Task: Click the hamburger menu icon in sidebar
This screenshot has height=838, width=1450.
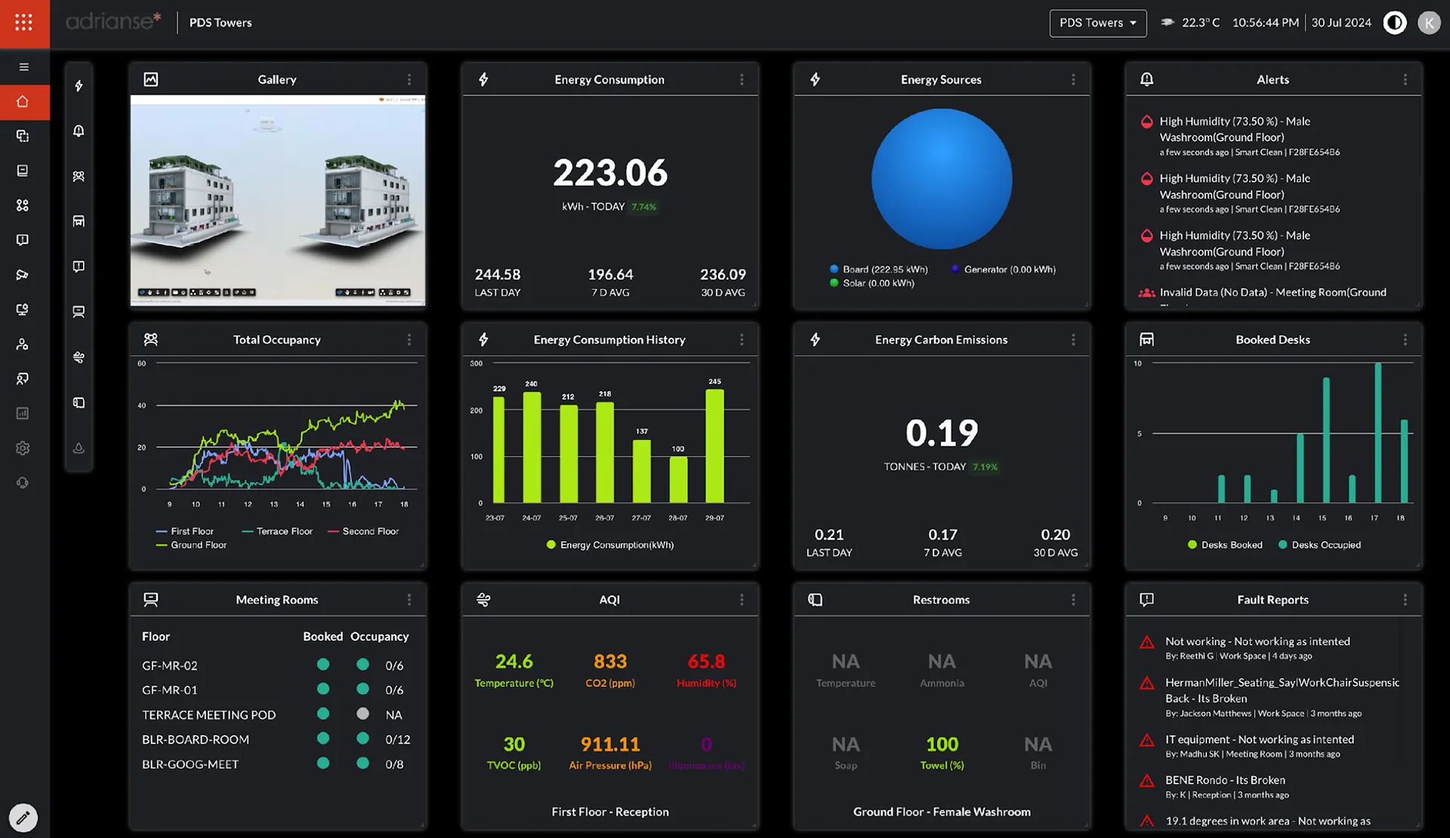Action: pos(24,67)
